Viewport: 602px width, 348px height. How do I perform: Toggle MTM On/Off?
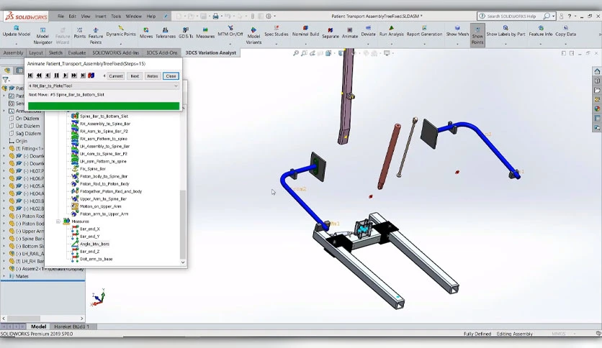230,31
